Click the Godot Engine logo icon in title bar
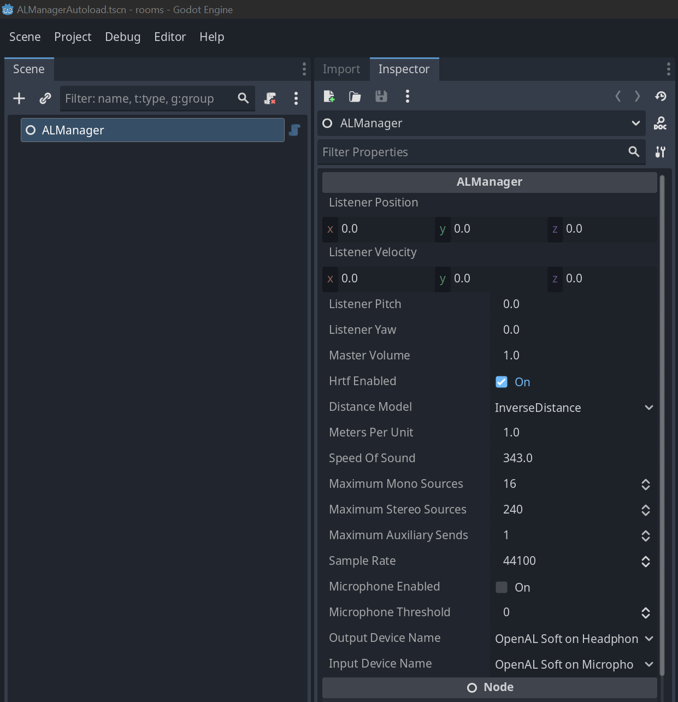The width and height of the screenshot is (678, 702). (x=8, y=9)
